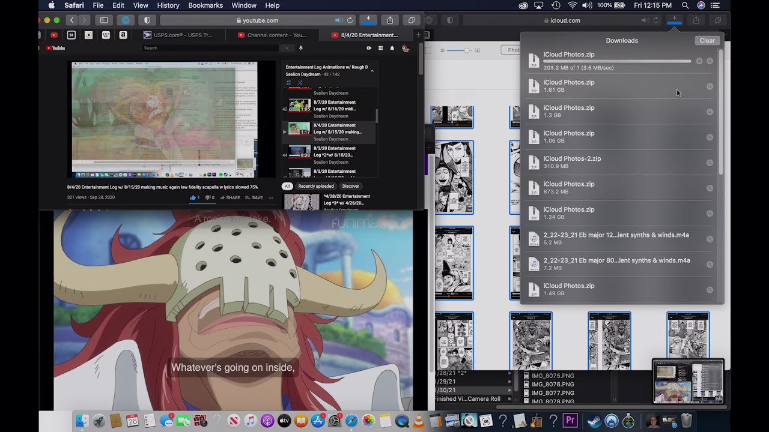Click the Share button in iCloud Safari window
The image size is (769, 432).
696,20
